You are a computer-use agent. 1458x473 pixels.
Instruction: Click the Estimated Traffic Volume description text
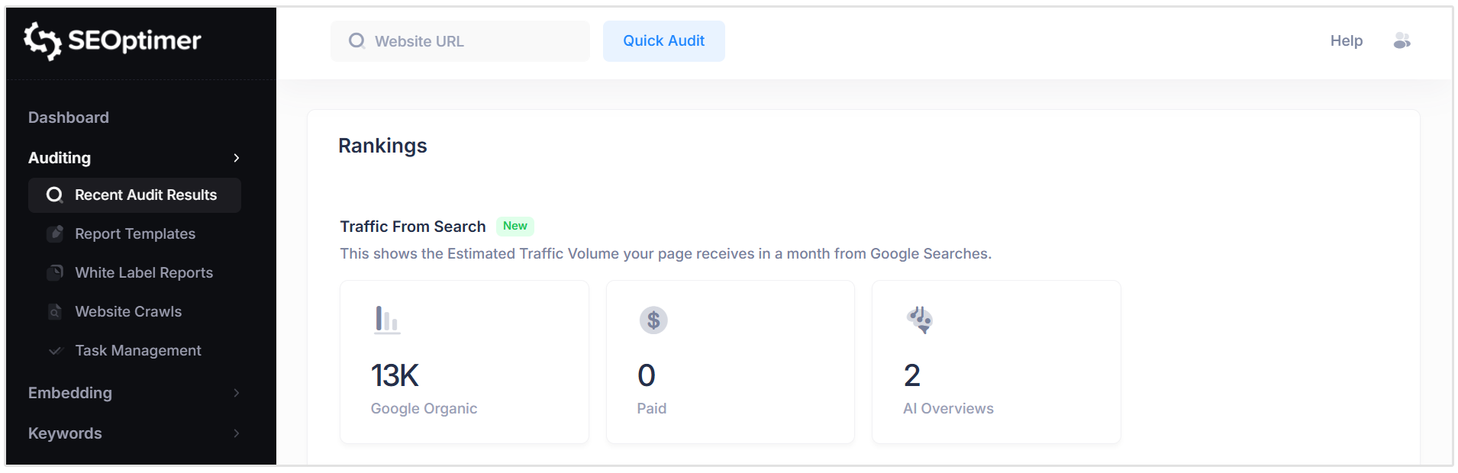(666, 253)
